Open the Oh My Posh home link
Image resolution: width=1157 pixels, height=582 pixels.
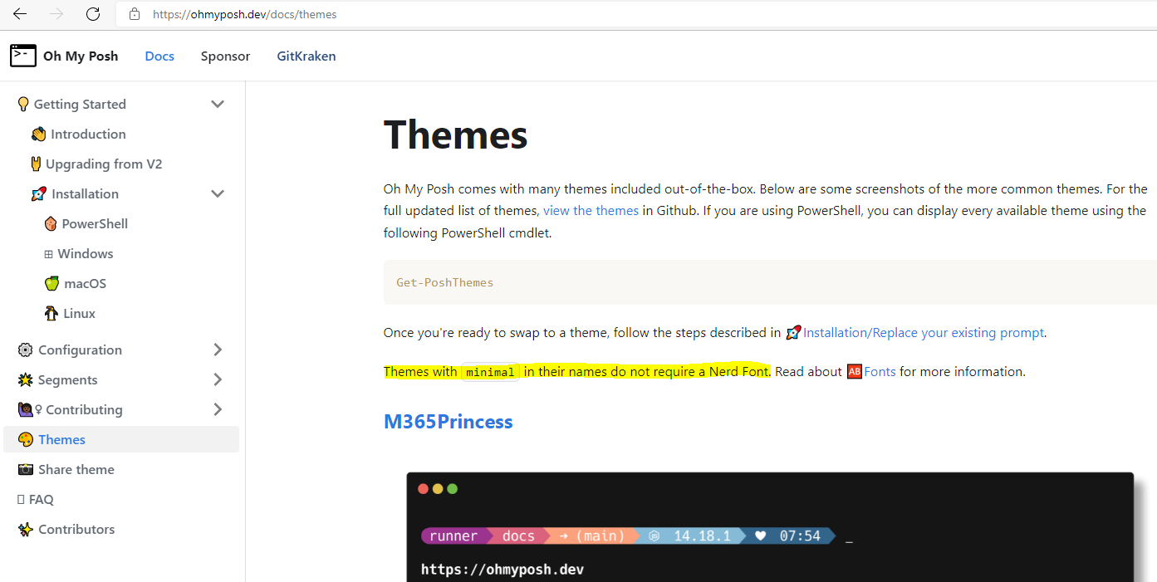pyautogui.click(x=81, y=56)
